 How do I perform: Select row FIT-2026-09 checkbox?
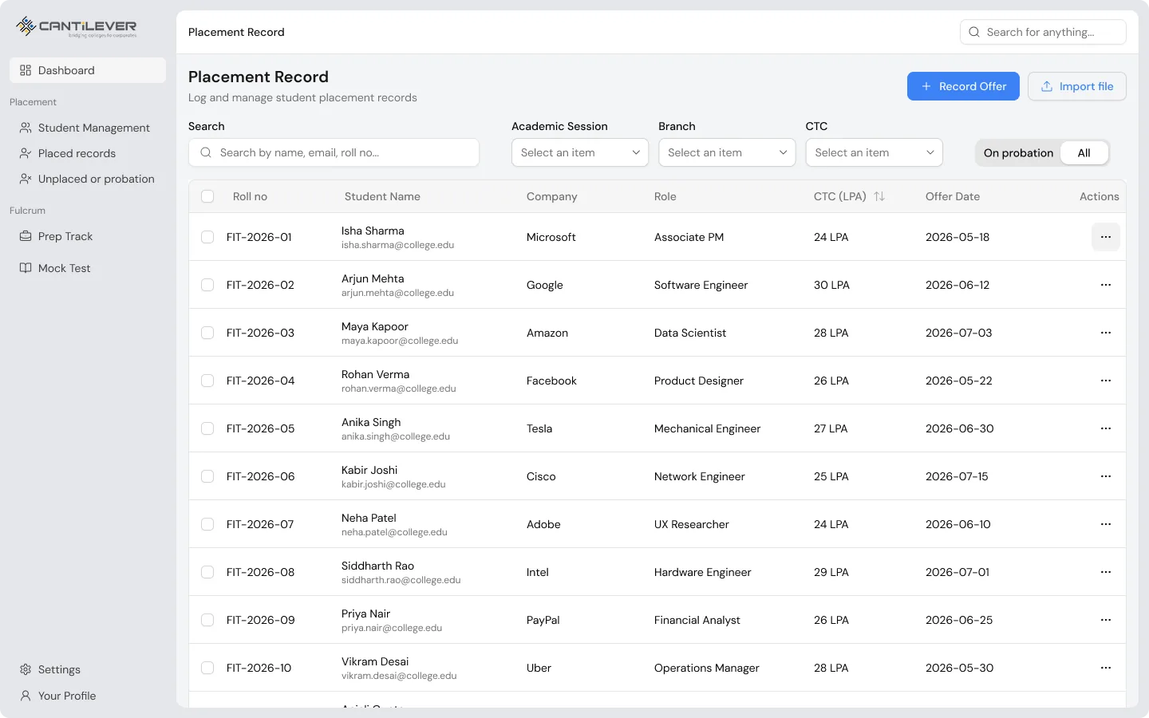(207, 620)
